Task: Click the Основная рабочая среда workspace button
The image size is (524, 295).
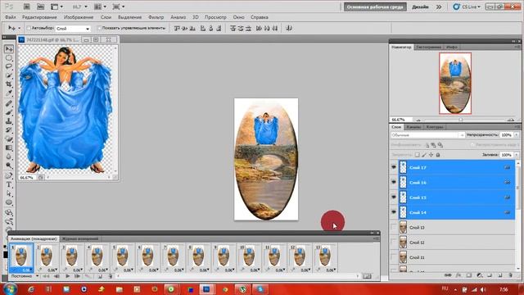Action: click(375, 7)
